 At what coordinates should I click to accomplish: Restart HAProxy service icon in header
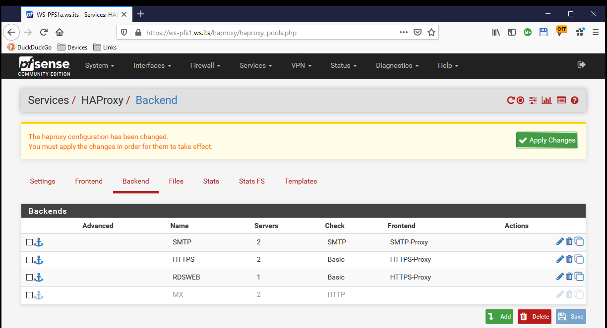point(510,100)
